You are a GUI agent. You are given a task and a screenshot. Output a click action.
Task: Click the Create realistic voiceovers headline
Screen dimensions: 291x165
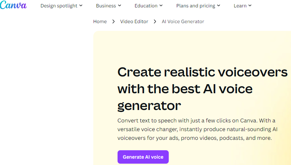click(202, 89)
